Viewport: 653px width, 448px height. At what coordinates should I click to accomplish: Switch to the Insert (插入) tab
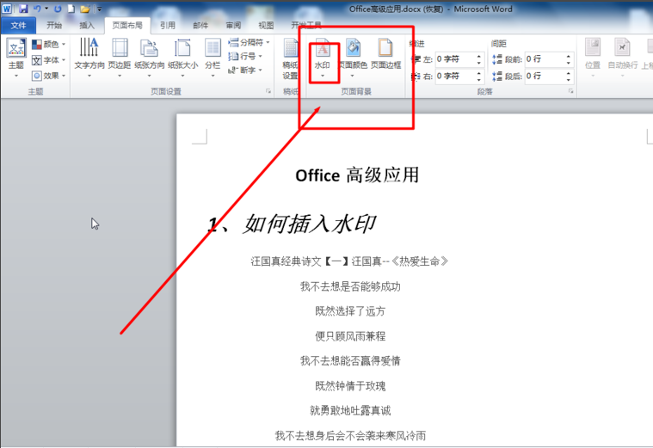(87, 26)
